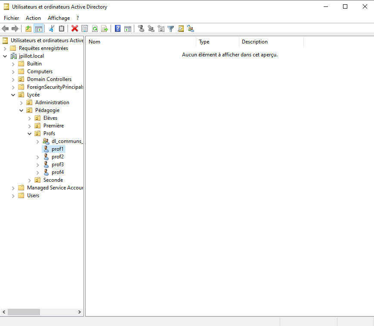Click the prof2 user icon in tree
Image resolution: width=374 pixels, height=326 pixels.
point(46,157)
